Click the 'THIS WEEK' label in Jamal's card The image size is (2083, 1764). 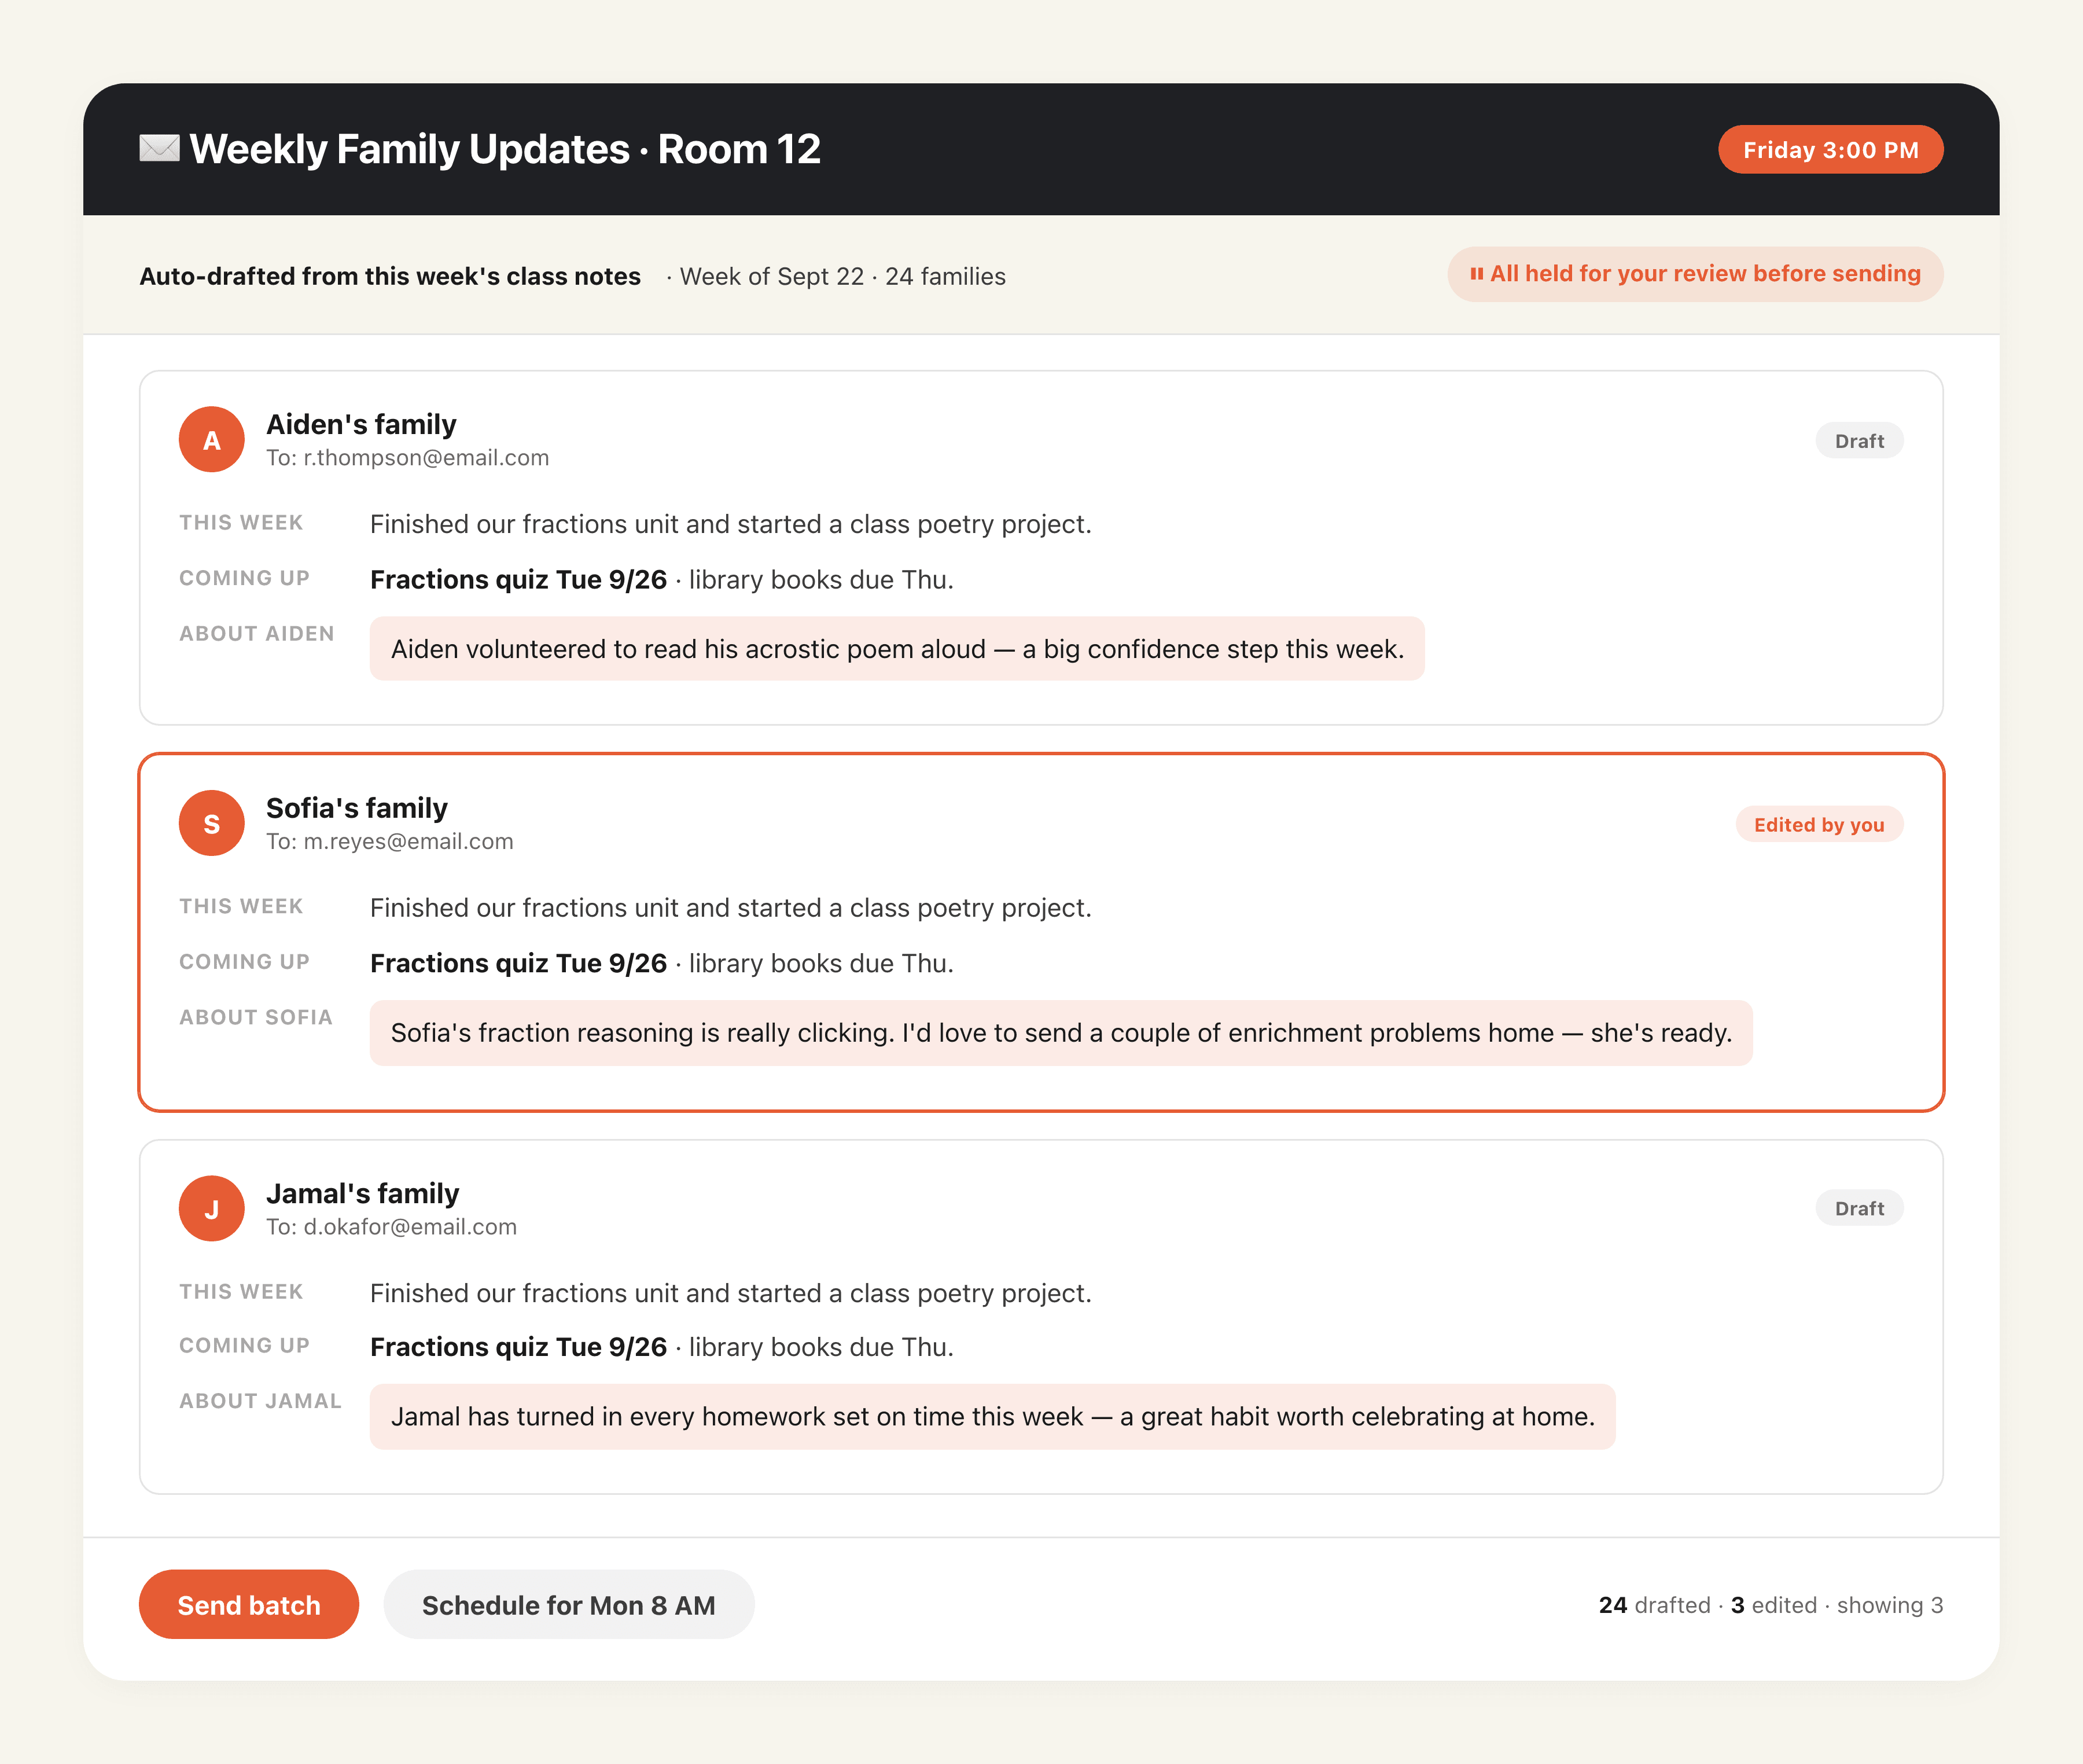coord(241,1292)
